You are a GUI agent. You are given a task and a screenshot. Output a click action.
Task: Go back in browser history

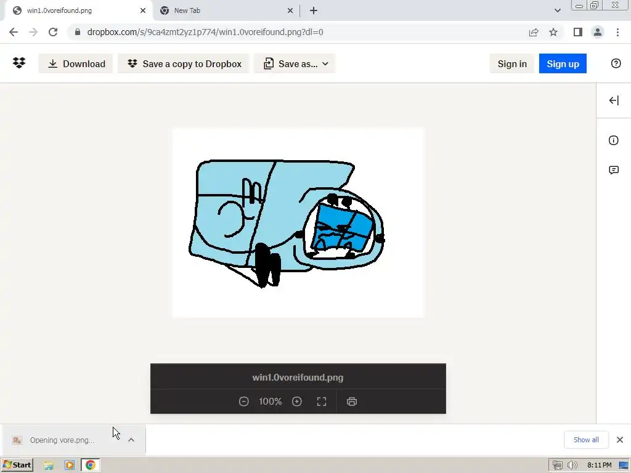(14, 32)
